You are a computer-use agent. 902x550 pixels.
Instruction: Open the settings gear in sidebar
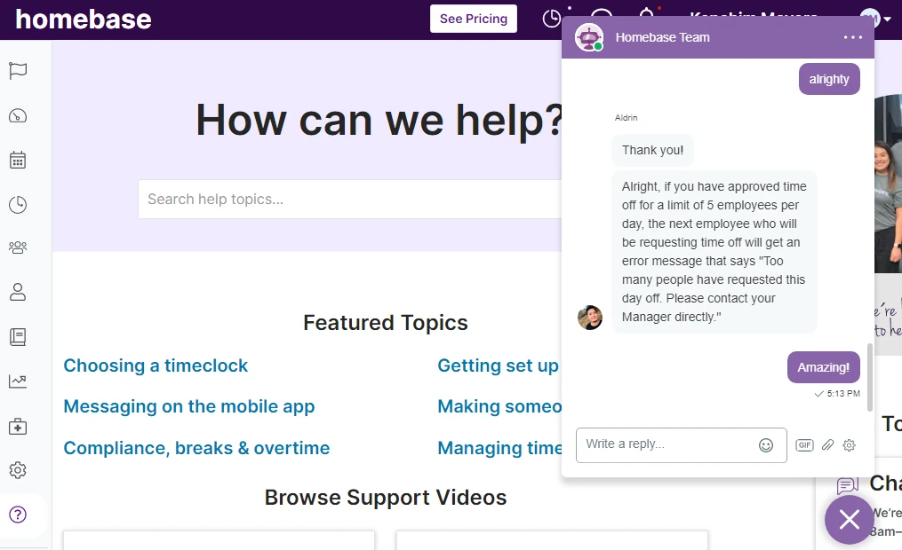click(18, 470)
